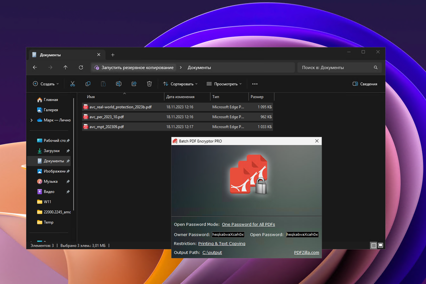This screenshot has height=284, width=426.
Task: Click Запустить резервное копирование in address bar
Action: pyautogui.click(x=137, y=68)
